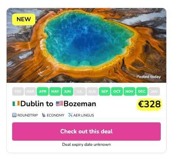
Task: Click the highlighted €328 price
Action: 149,104
